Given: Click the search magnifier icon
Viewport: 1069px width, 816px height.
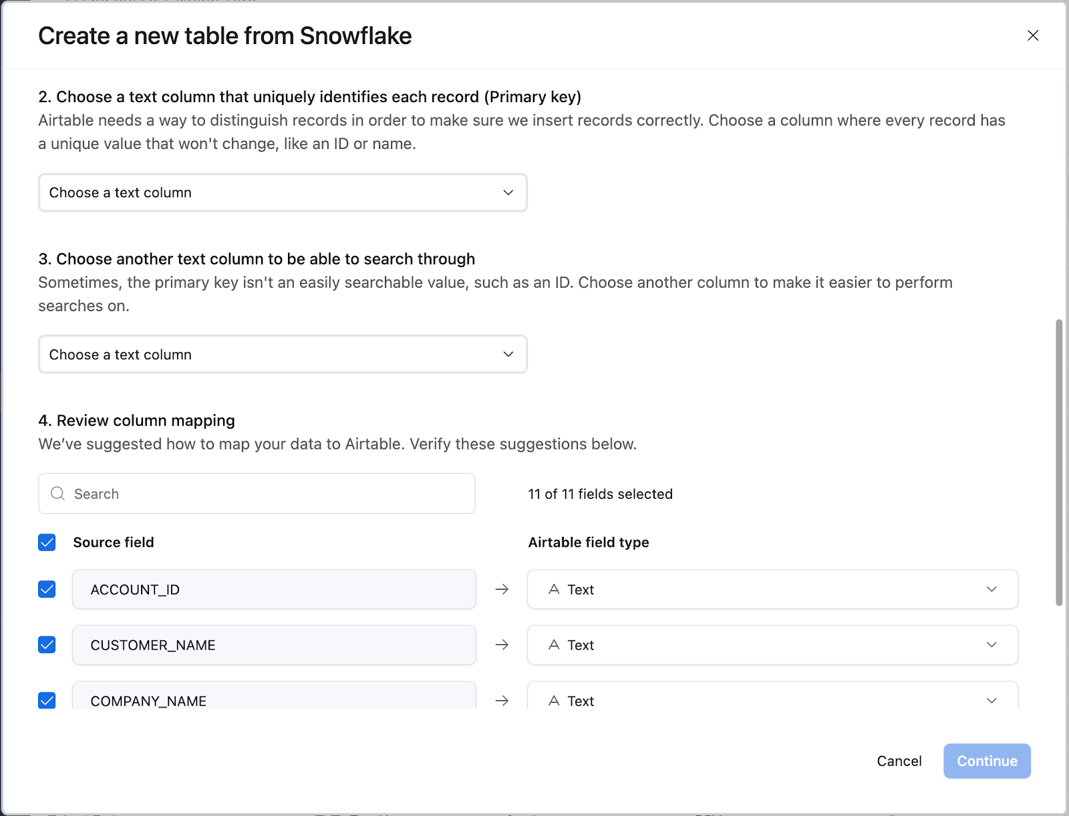Looking at the screenshot, I should 58,493.
